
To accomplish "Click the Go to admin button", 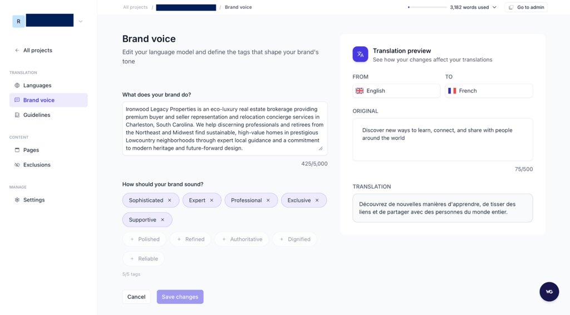I will pyautogui.click(x=526, y=7).
